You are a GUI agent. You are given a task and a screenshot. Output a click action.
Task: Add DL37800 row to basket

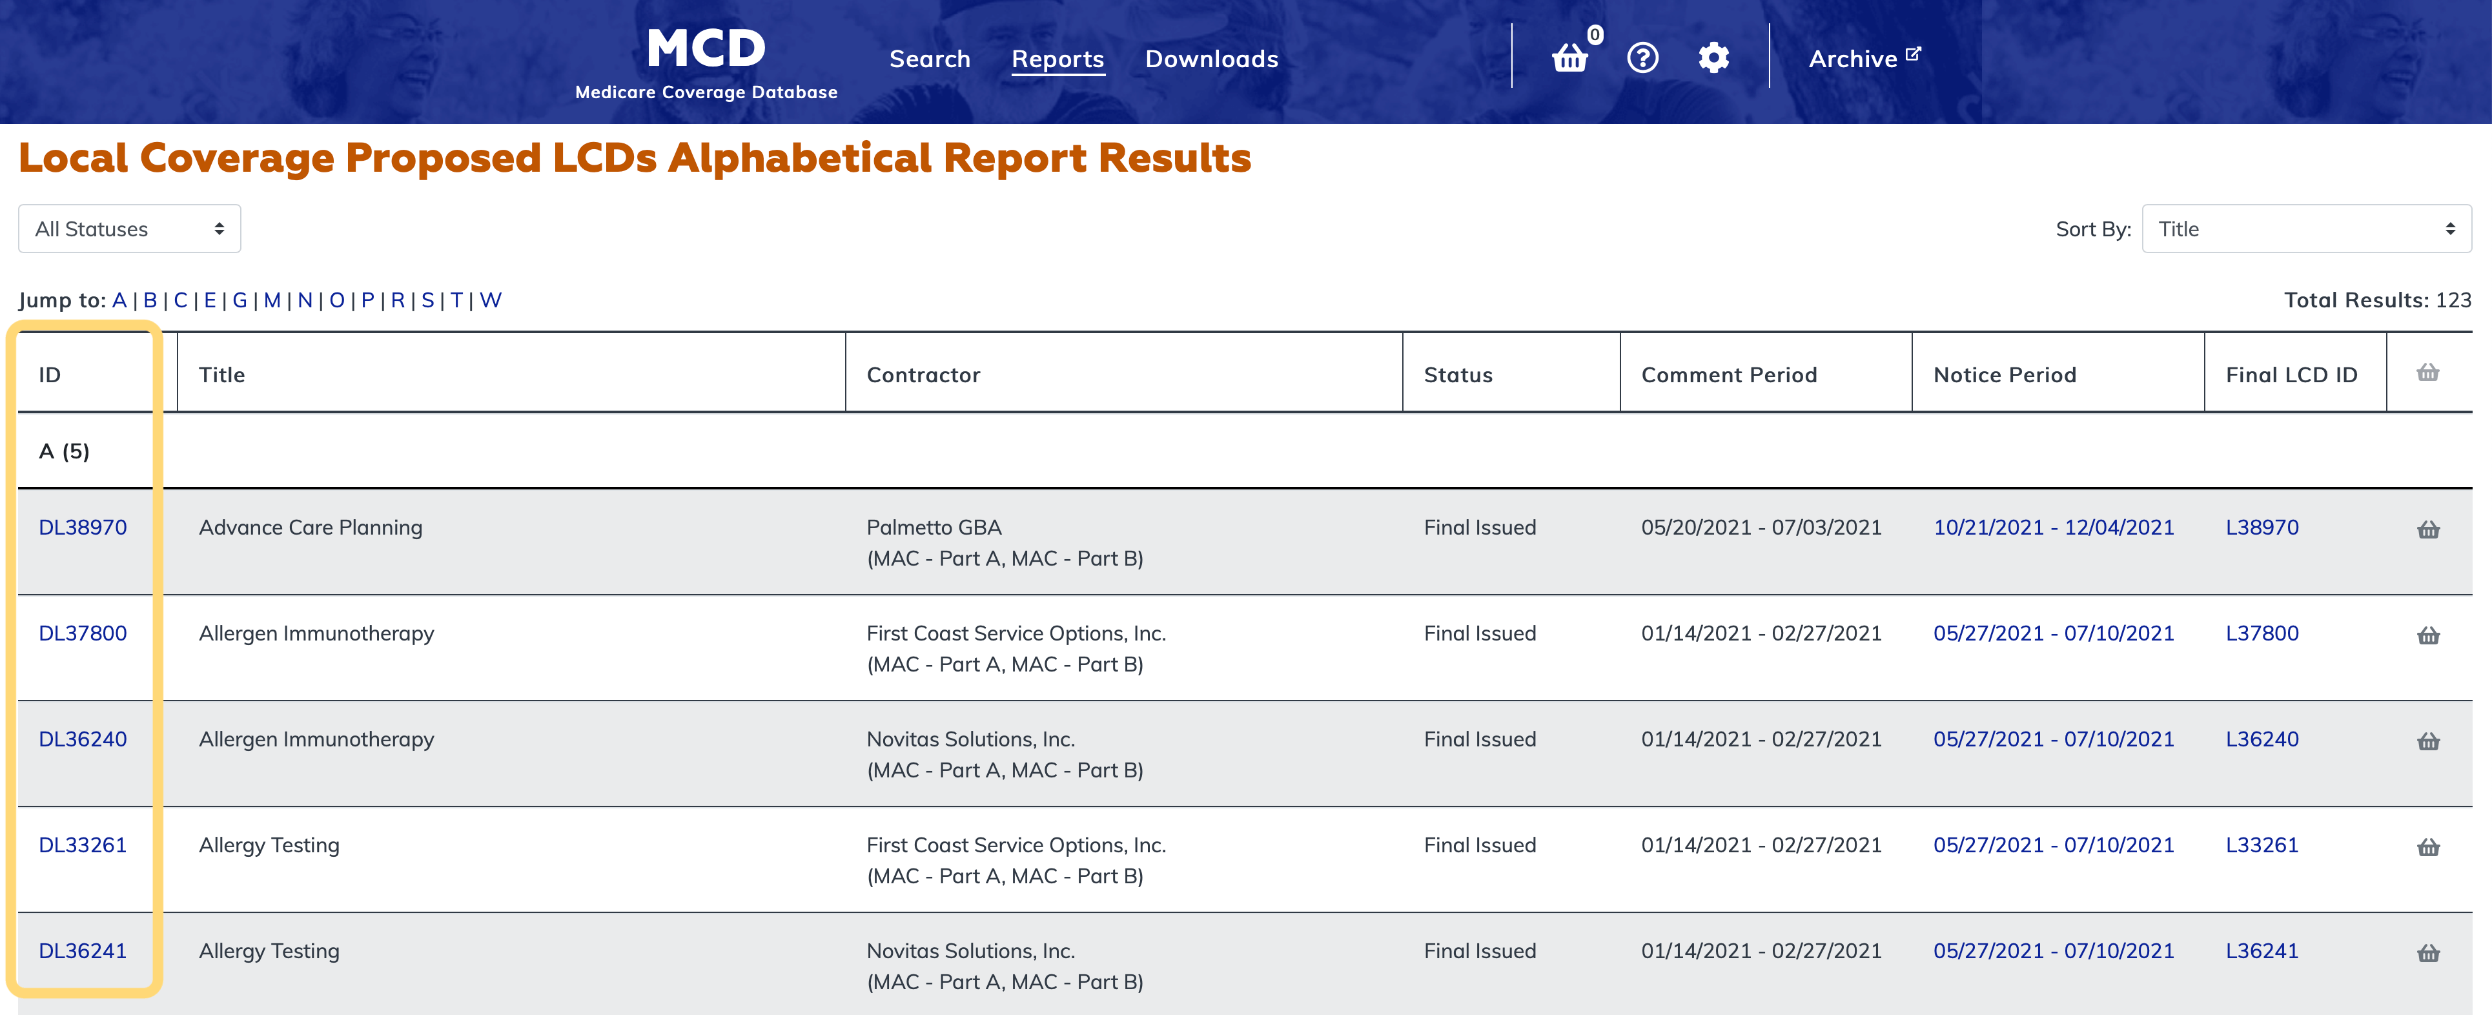tap(2427, 636)
